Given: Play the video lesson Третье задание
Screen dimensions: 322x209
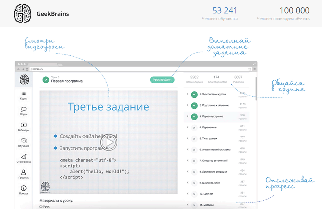Looking at the screenshot, I should click(x=109, y=142).
